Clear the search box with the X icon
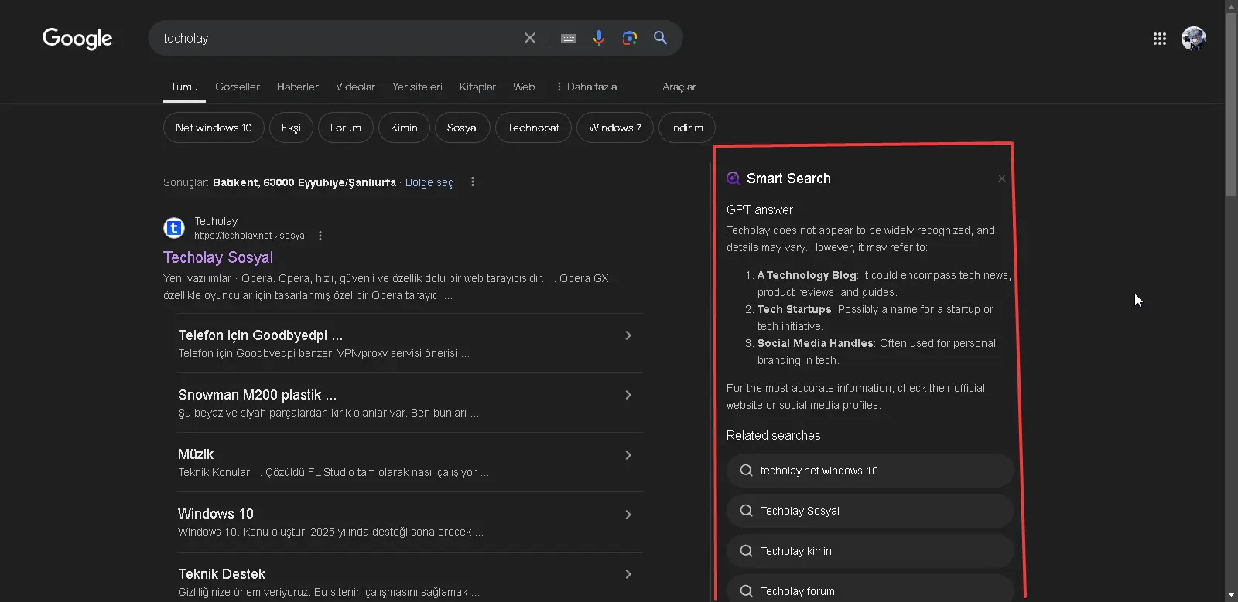This screenshot has height=602, width=1238. [530, 38]
